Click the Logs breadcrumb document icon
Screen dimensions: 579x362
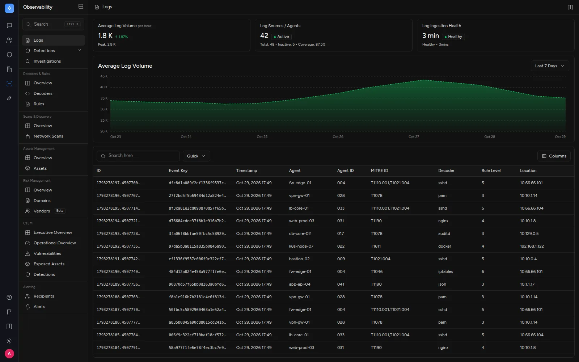click(97, 7)
